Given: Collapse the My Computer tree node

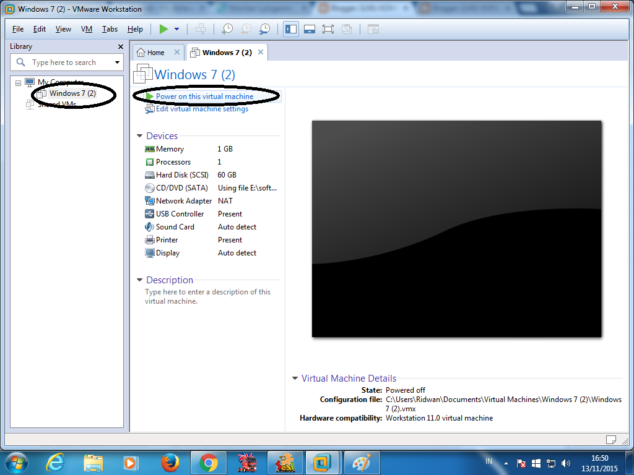Looking at the screenshot, I should [18, 83].
